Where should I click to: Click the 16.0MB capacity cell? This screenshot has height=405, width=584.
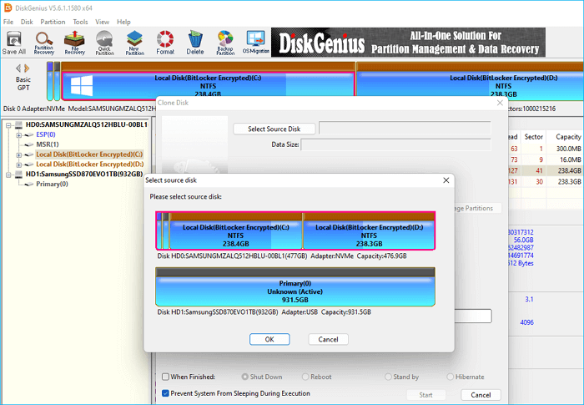tap(570, 159)
